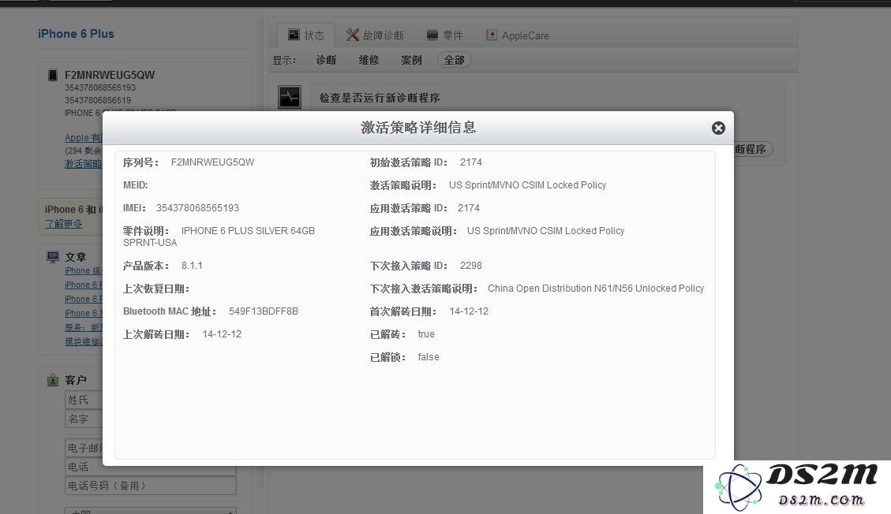Click the diagnostic waveform icon

pyautogui.click(x=289, y=97)
